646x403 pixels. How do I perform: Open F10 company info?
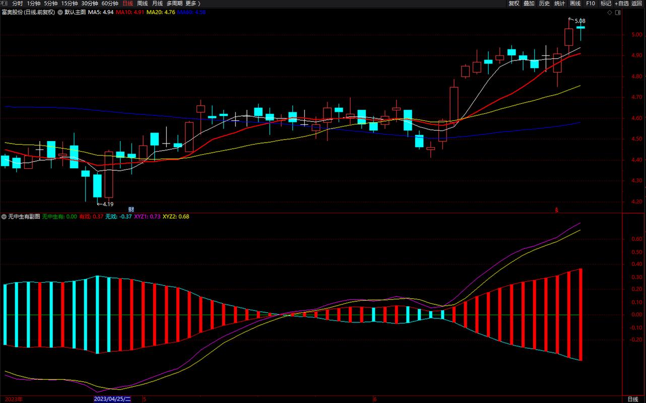coord(591,4)
